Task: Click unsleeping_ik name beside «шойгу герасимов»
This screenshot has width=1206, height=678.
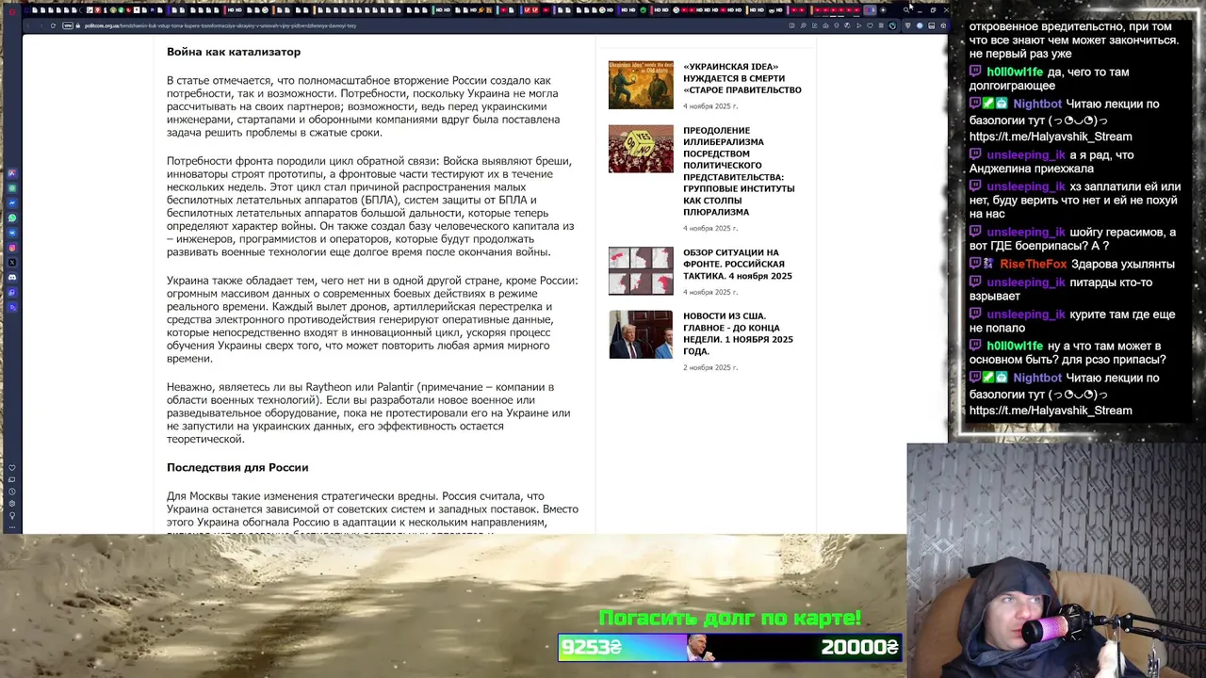Action: (x=1026, y=233)
